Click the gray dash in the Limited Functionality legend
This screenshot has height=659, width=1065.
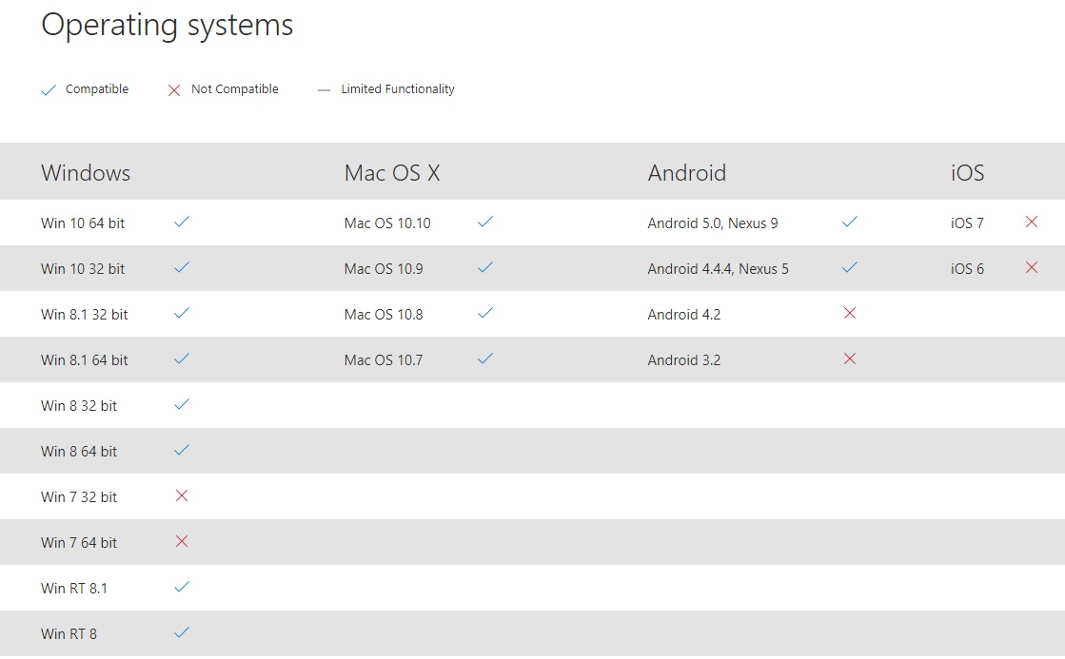[324, 90]
